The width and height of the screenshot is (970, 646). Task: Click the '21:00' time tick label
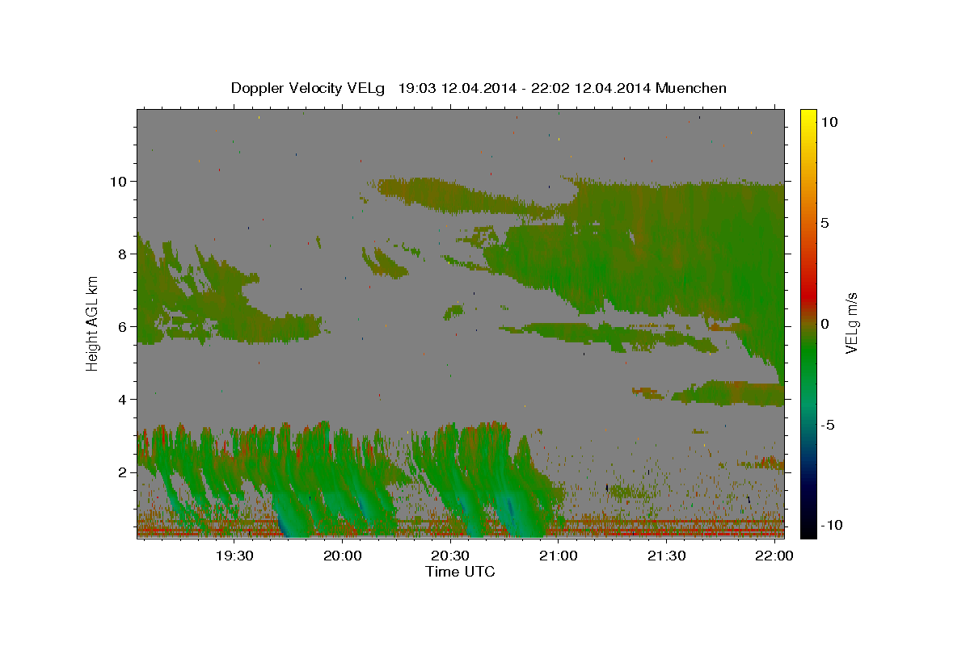(x=559, y=556)
